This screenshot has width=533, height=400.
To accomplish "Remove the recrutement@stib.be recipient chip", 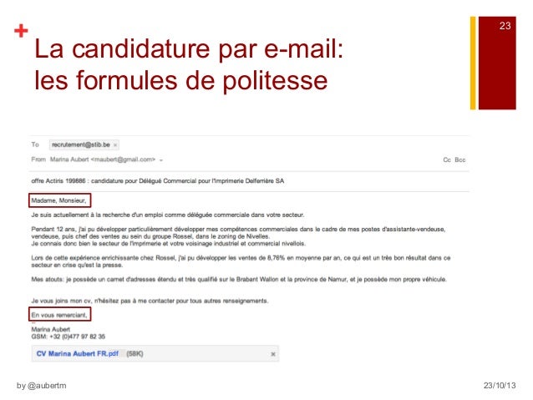I will [116, 144].
